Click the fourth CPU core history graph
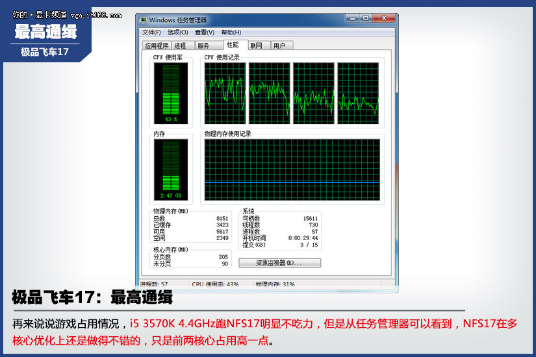 point(358,93)
